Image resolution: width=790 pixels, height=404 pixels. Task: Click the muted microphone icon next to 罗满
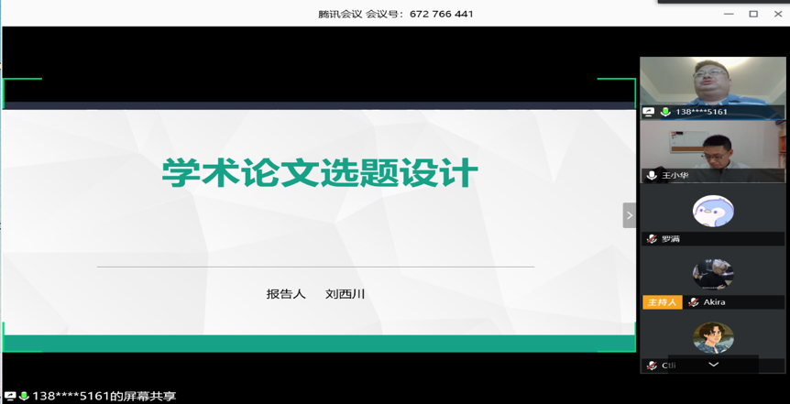[652, 238]
